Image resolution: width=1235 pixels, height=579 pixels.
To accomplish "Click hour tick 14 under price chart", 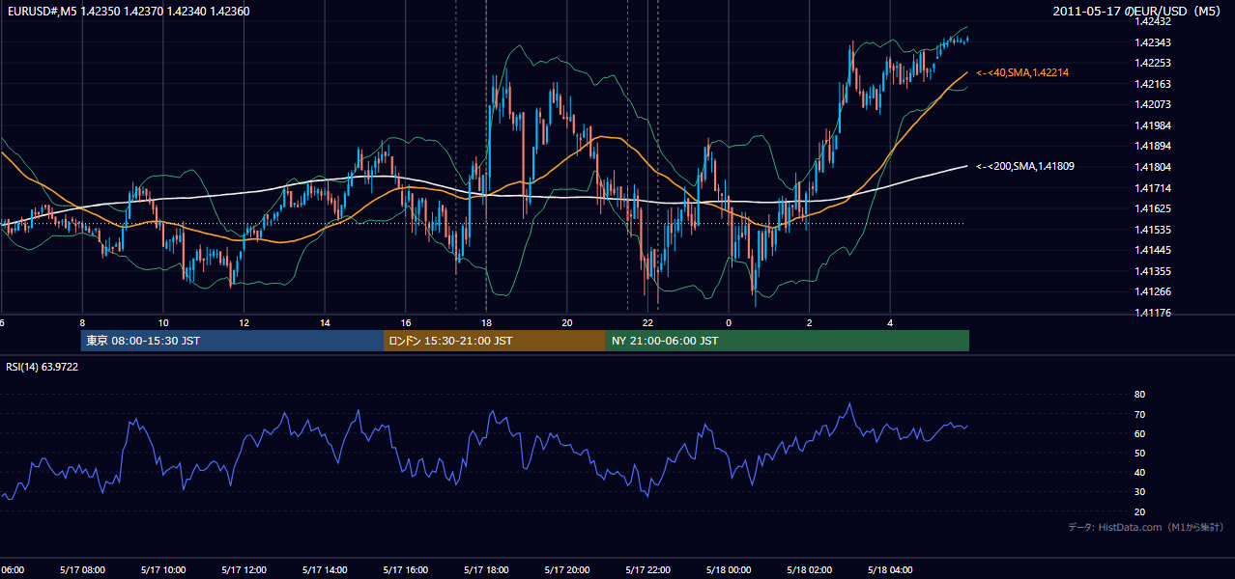I will coord(325,322).
